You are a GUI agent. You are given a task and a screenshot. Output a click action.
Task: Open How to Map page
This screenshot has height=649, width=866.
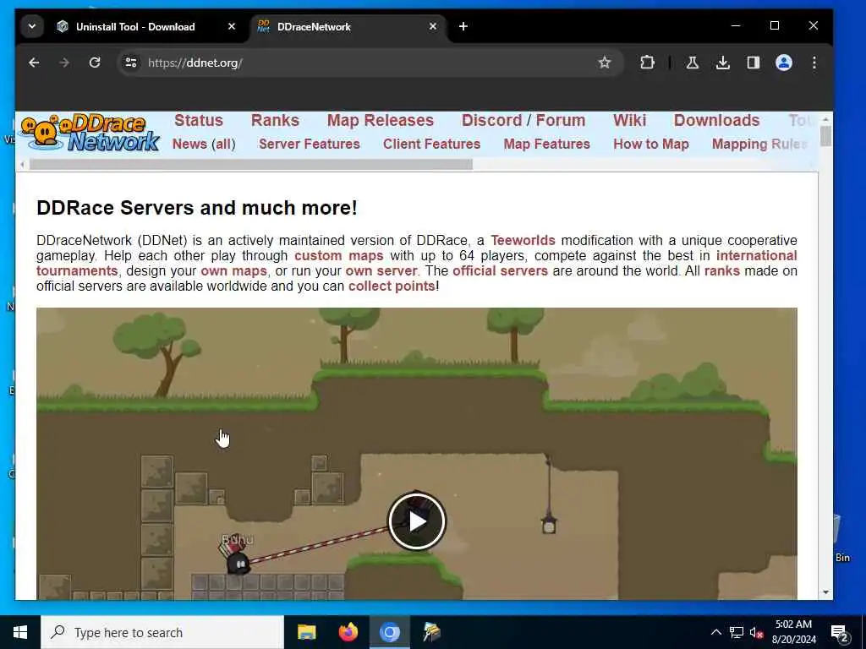tap(651, 144)
